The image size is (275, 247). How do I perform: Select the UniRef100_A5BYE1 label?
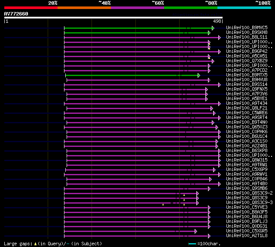click(x=247, y=99)
